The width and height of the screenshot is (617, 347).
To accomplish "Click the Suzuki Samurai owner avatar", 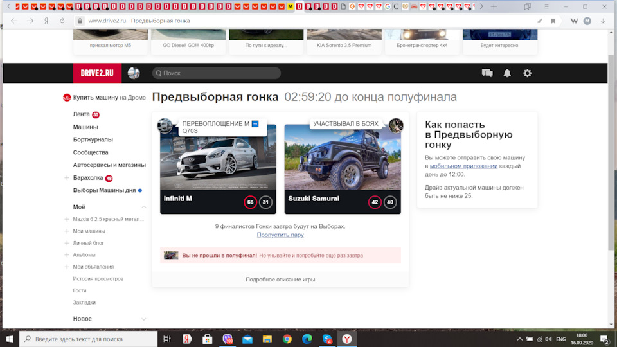I will tap(396, 125).
